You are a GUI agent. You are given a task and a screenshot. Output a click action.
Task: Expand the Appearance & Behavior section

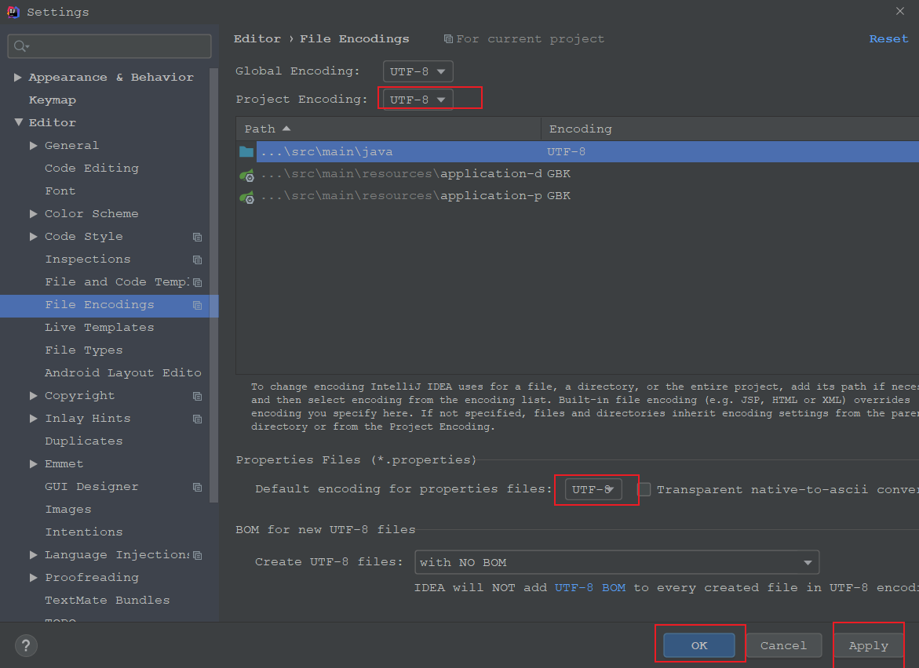[x=18, y=78]
